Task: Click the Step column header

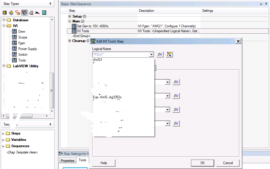Action: [102, 11]
